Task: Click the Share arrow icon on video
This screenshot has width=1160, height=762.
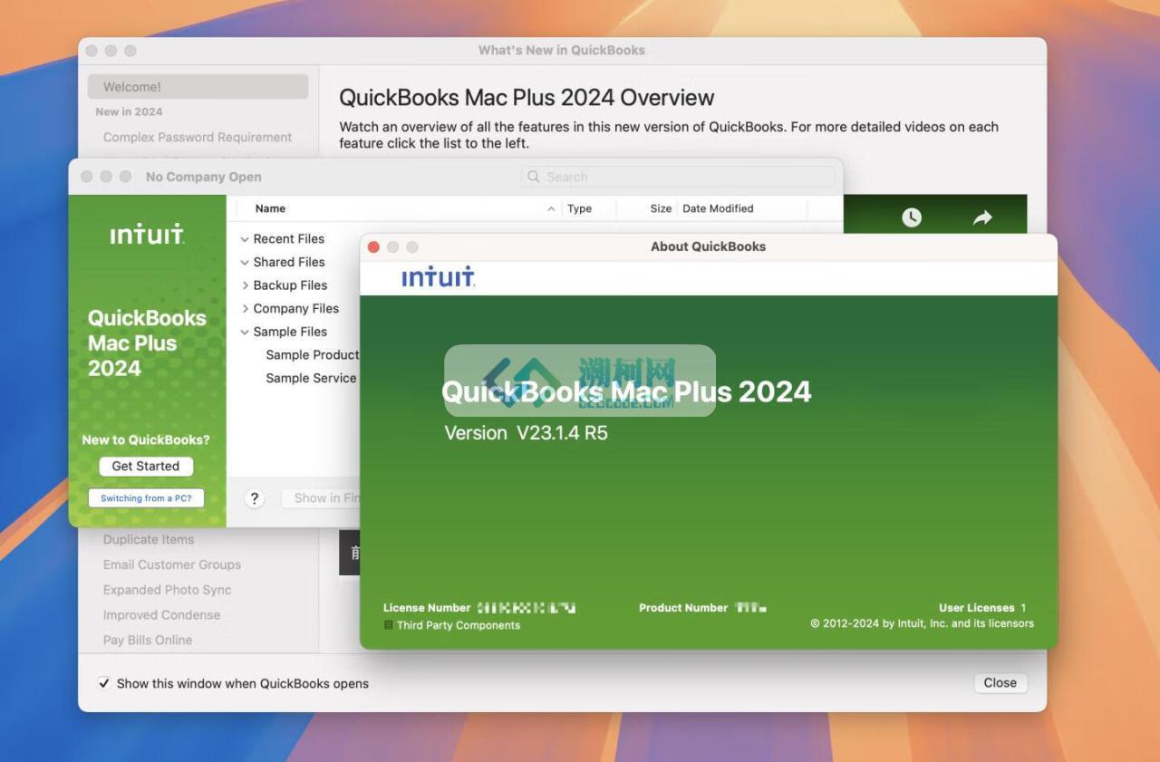Action: click(x=982, y=217)
